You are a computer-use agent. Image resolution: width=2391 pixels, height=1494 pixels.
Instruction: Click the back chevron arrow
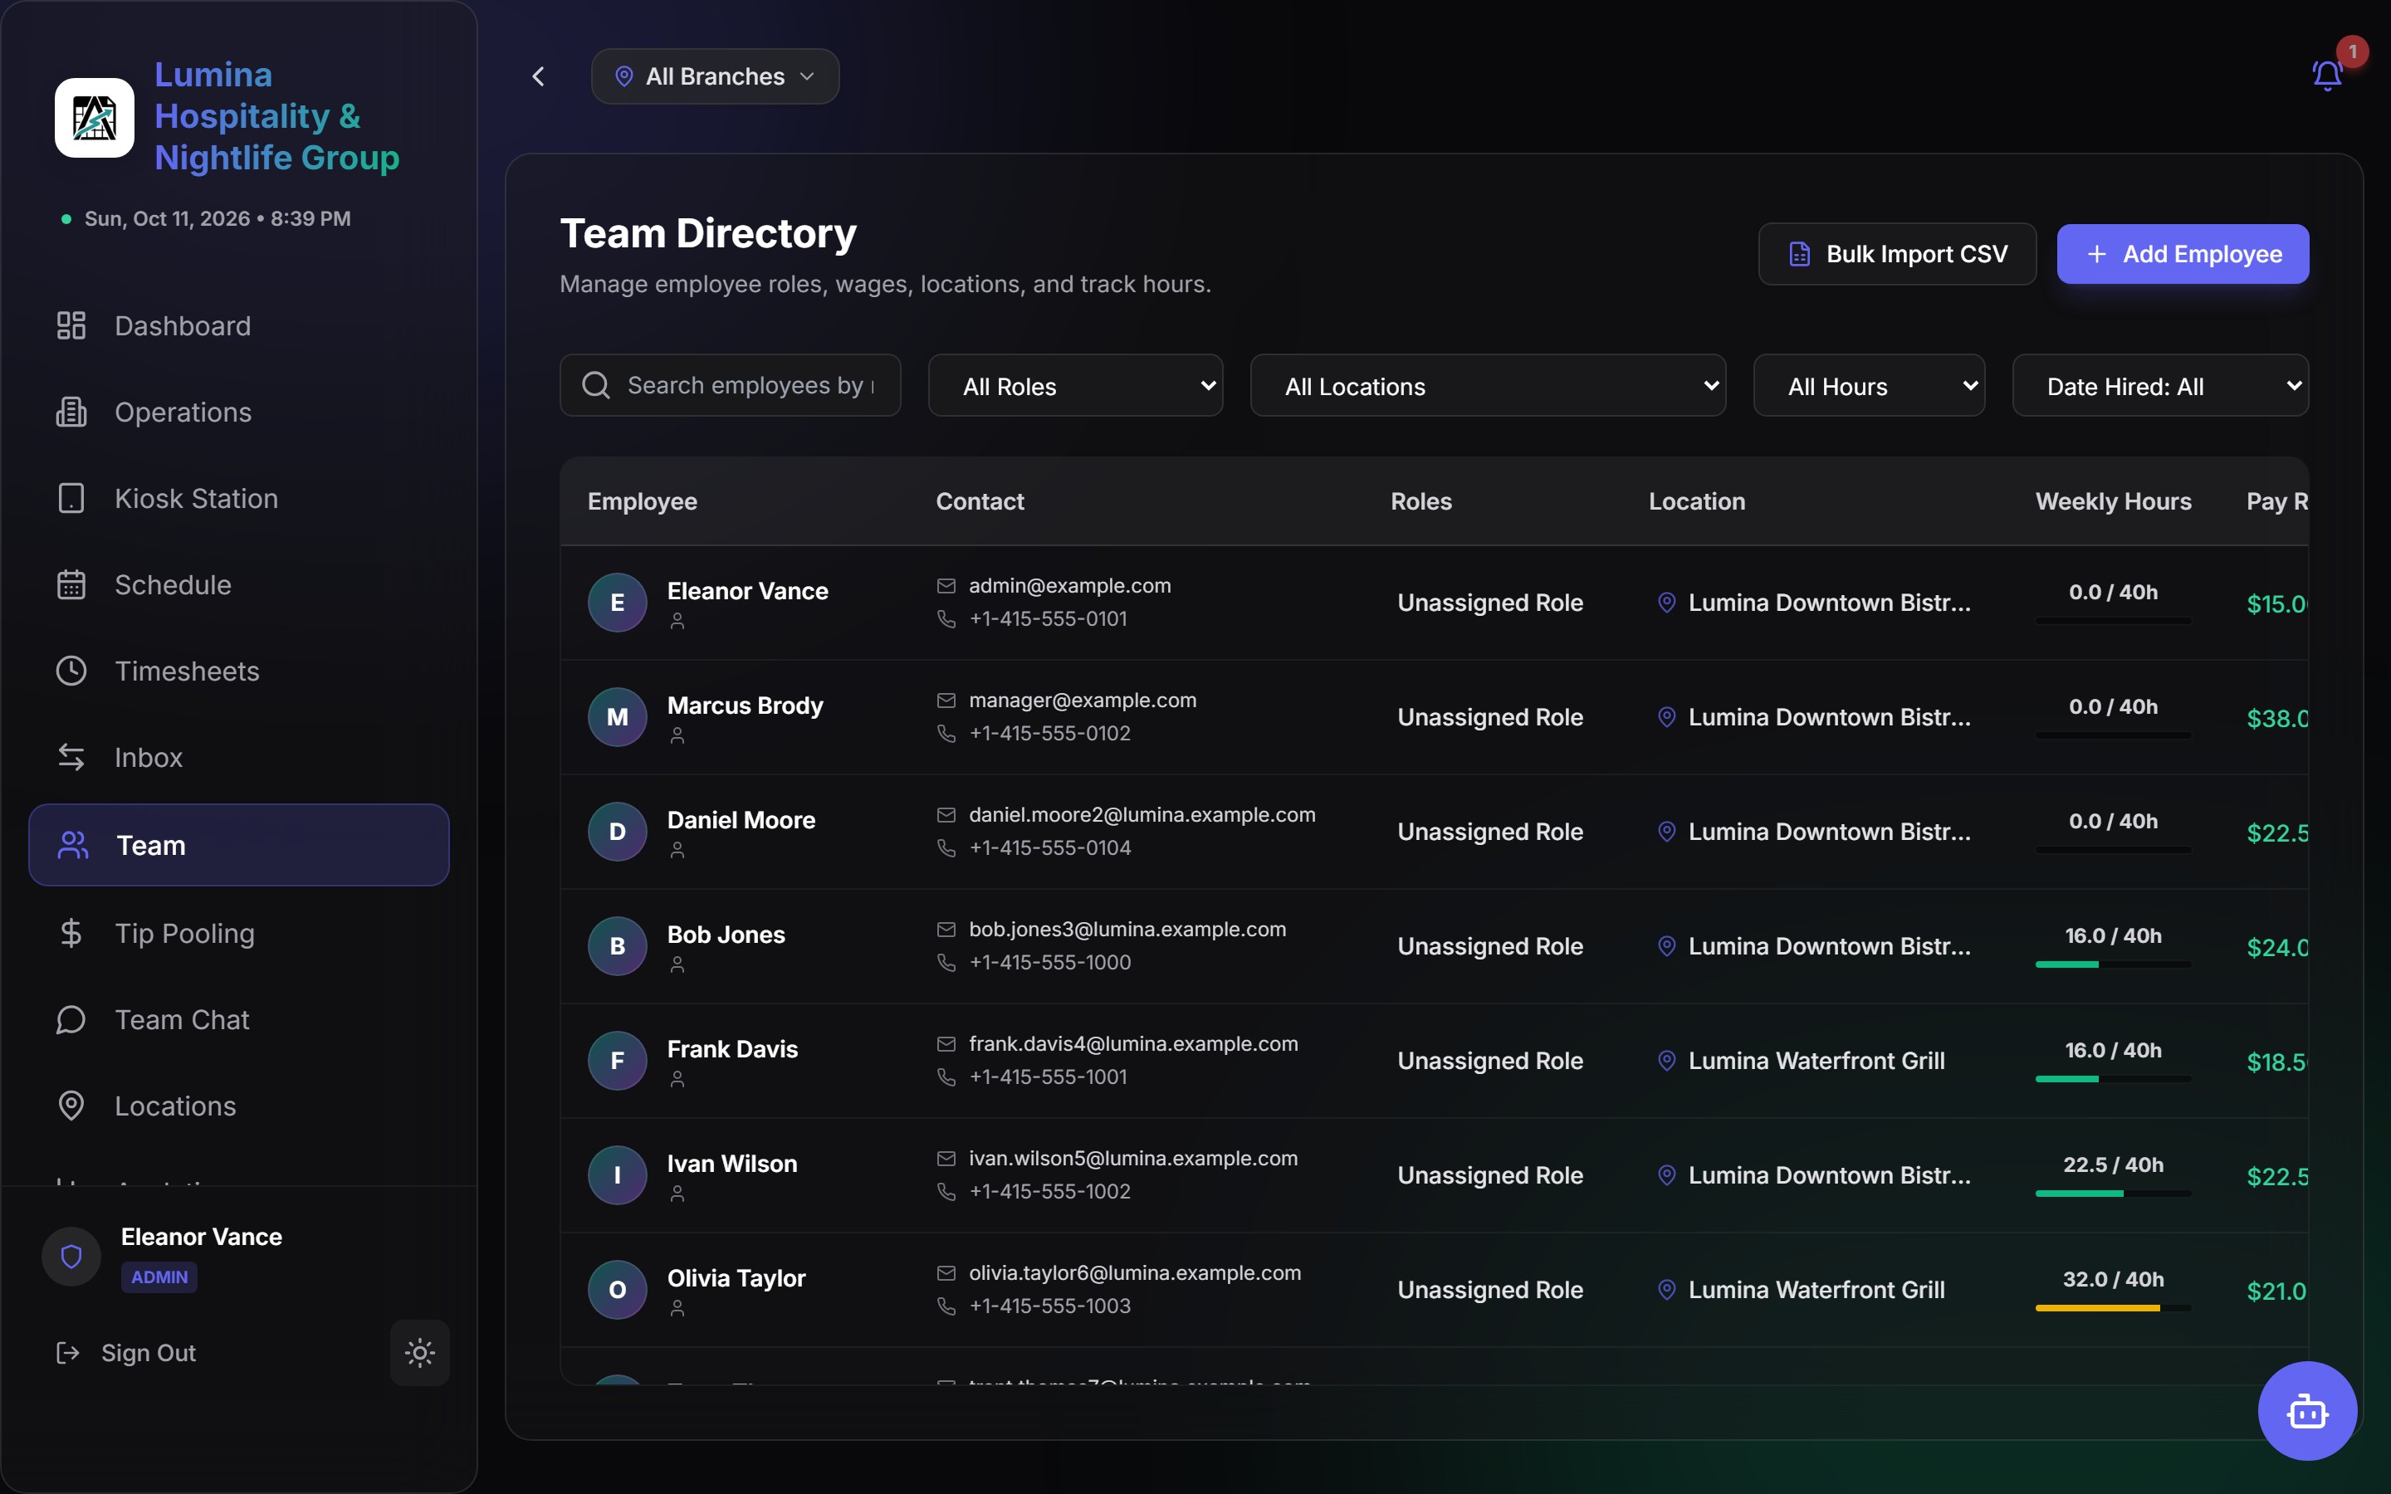(539, 76)
